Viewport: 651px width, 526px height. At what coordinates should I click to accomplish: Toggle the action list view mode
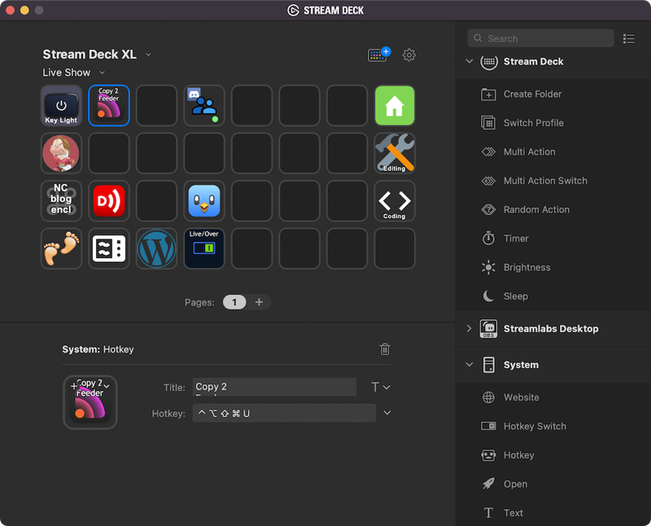coord(628,38)
